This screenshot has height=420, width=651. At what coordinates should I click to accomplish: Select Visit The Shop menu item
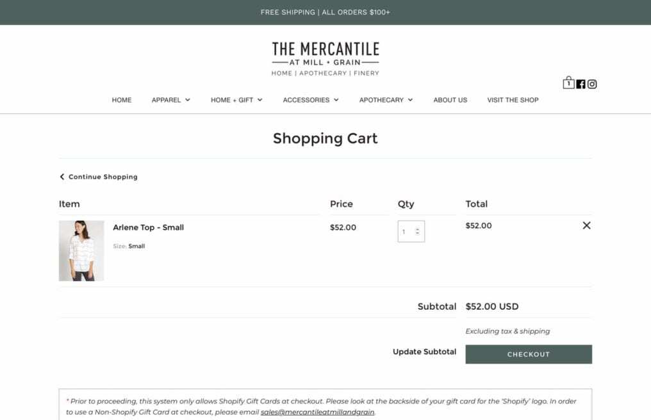pos(513,100)
